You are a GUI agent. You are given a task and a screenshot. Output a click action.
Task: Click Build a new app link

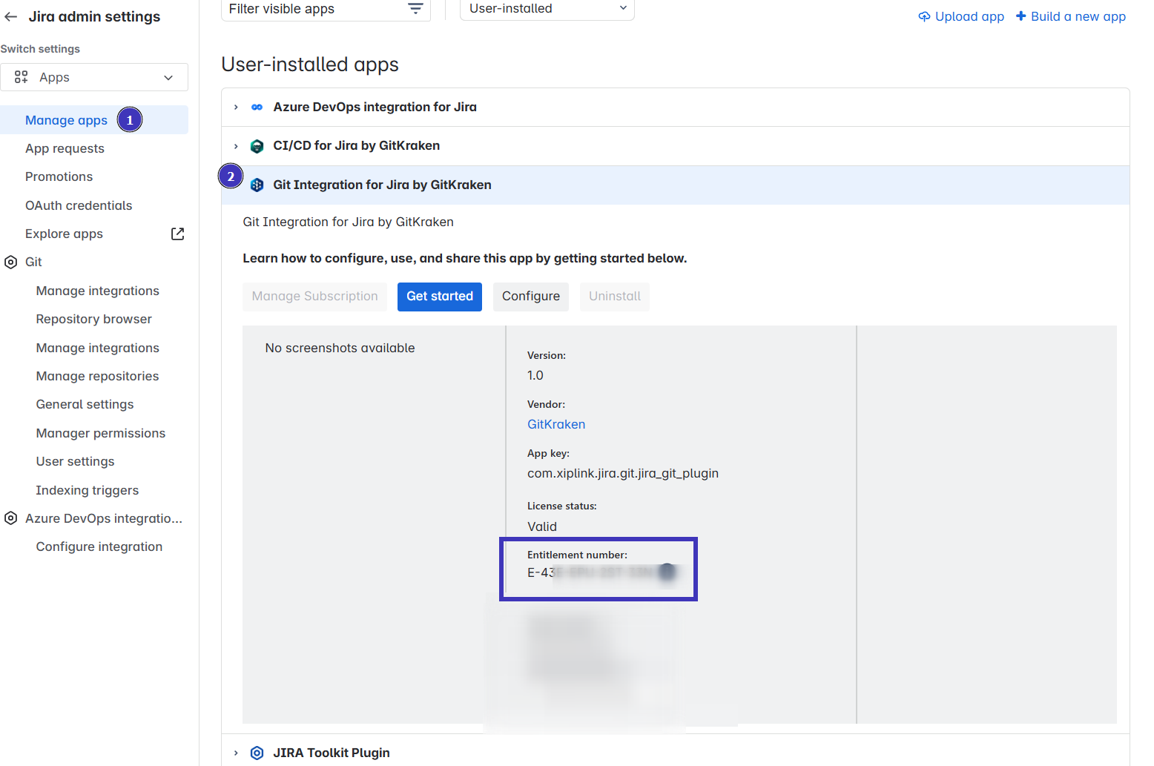click(x=1078, y=16)
